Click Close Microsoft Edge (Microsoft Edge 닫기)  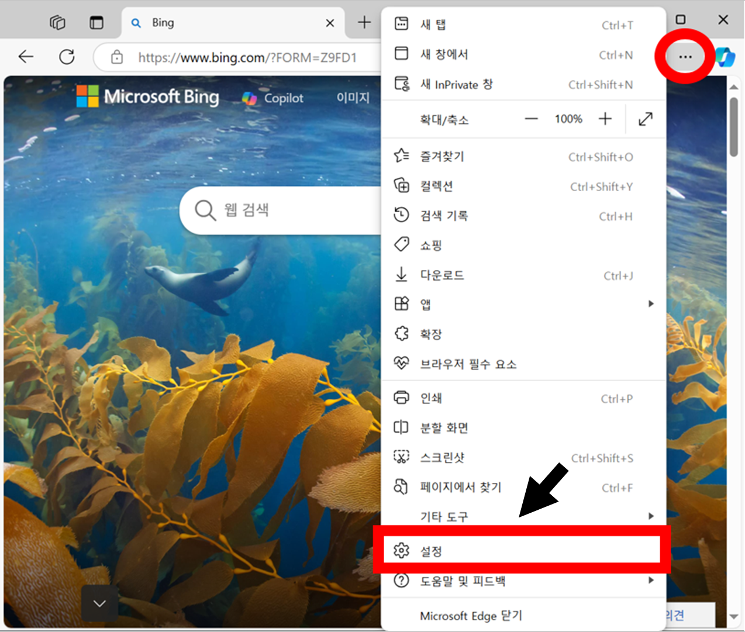click(470, 616)
